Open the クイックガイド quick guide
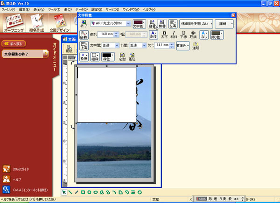Screen dimensions: 280x203 [19, 168]
